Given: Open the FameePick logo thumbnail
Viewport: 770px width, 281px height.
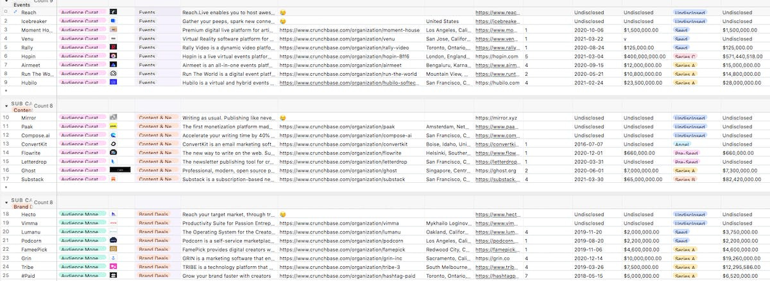Looking at the screenshot, I should coord(113,249).
